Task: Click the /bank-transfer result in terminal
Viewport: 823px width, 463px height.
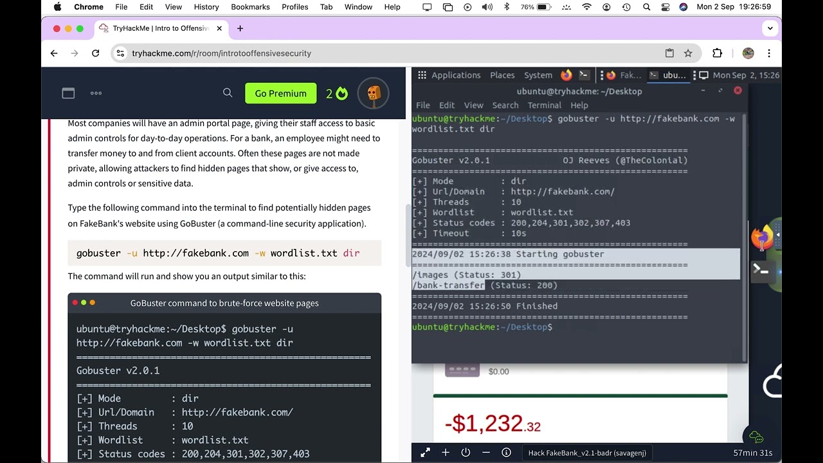Action: [x=449, y=286]
